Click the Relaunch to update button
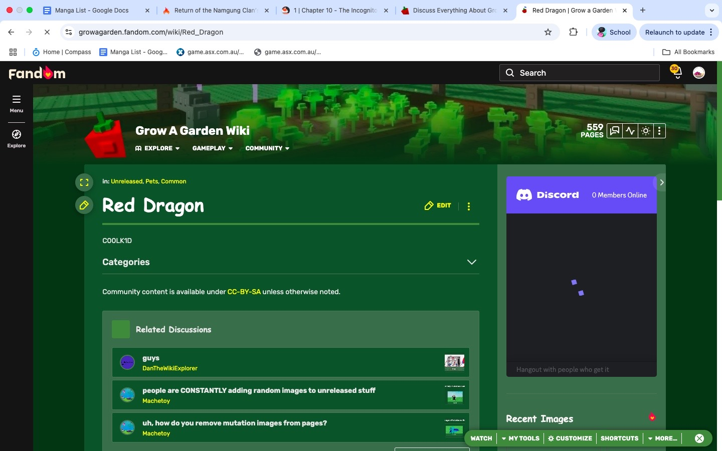Image resolution: width=722 pixels, height=451 pixels. (x=679, y=32)
